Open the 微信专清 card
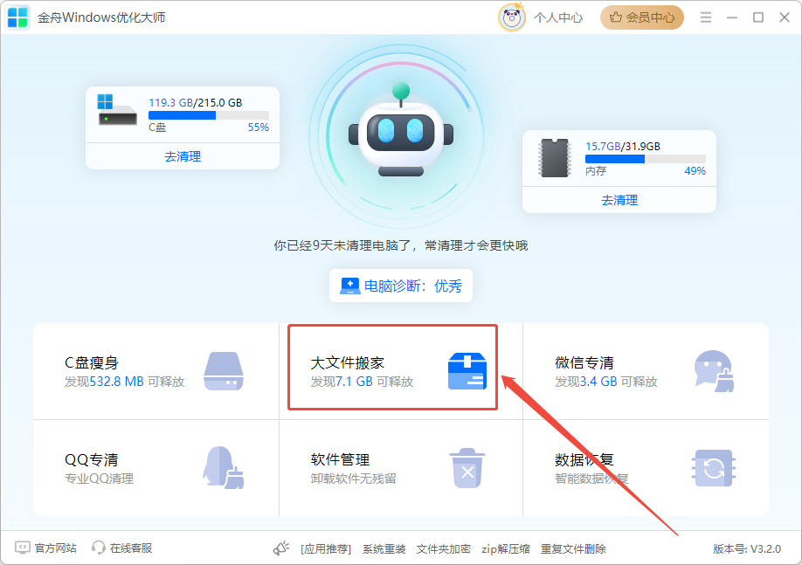802x565 pixels. pos(646,371)
